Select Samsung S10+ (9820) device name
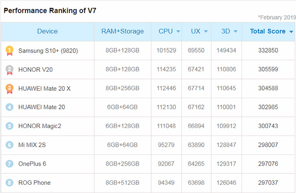The height and width of the screenshot is (193, 296). [48, 51]
